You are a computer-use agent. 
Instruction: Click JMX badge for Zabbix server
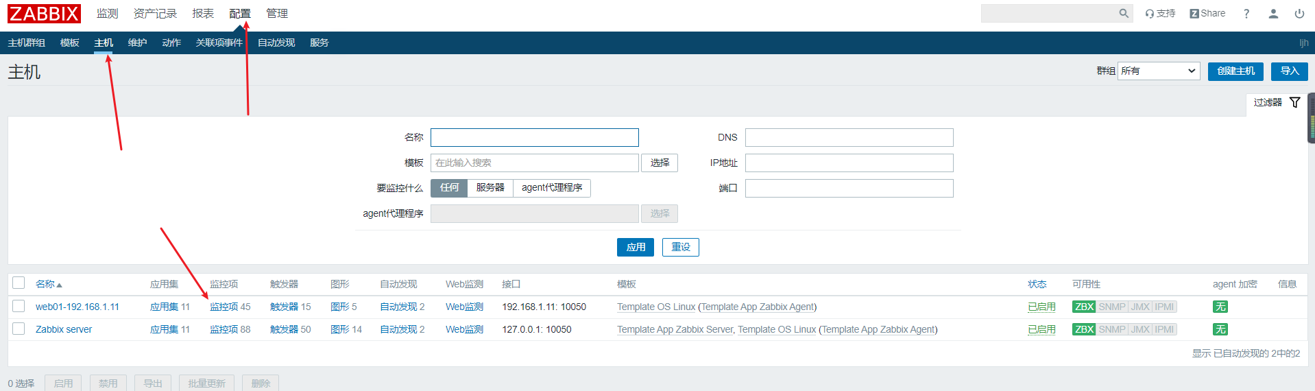pyautogui.click(x=1140, y=329)
